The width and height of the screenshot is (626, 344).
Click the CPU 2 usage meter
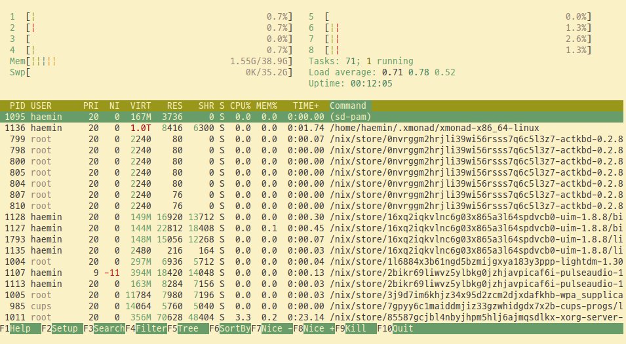[x=151, y=28]
